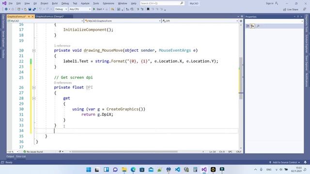Open the Extensions menu
This screenshot has width=310, height=174.
click(108, 3)
